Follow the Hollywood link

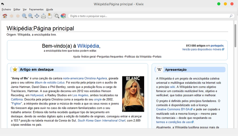pos(37,95)
